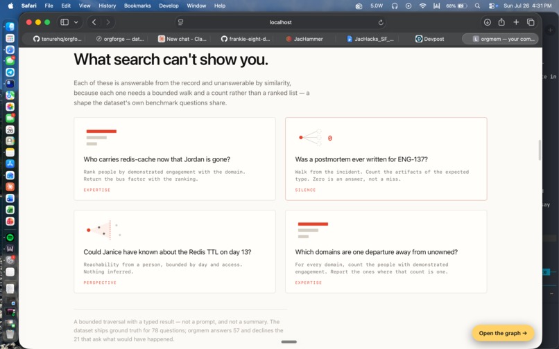
Task: Open the Wi-Fi status menu
Action: (x=422, y=6)
